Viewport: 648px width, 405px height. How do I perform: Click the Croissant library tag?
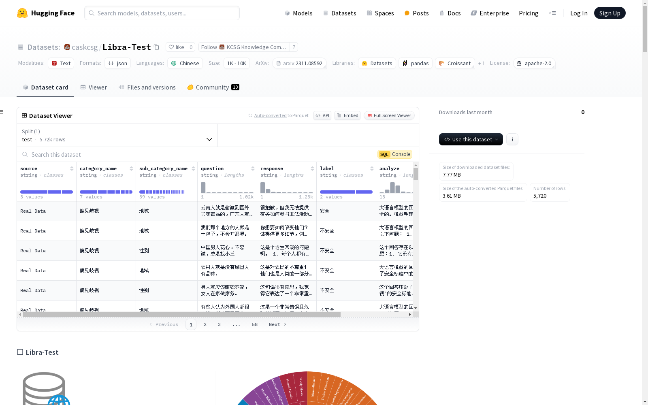click(x=455, y=63)
